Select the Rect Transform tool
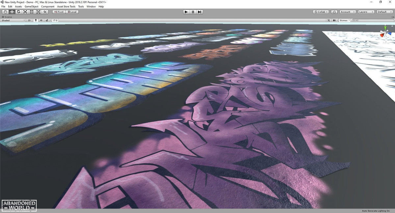Viewport: 395px width, 213px height. coord(32,12)
